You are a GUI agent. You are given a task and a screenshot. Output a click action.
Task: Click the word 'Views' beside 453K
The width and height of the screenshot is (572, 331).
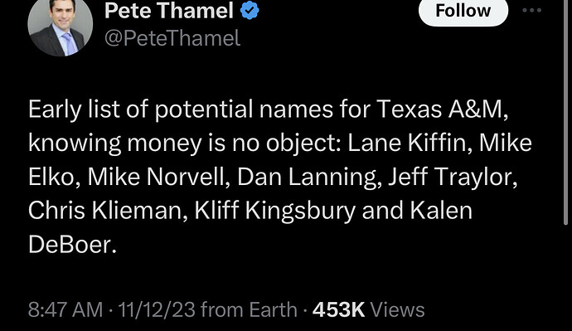[x=397, y=309]
